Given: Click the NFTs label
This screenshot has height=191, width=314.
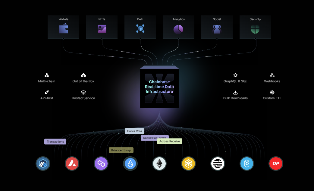Looking at the screenshot, I should (x=102, y=19).
